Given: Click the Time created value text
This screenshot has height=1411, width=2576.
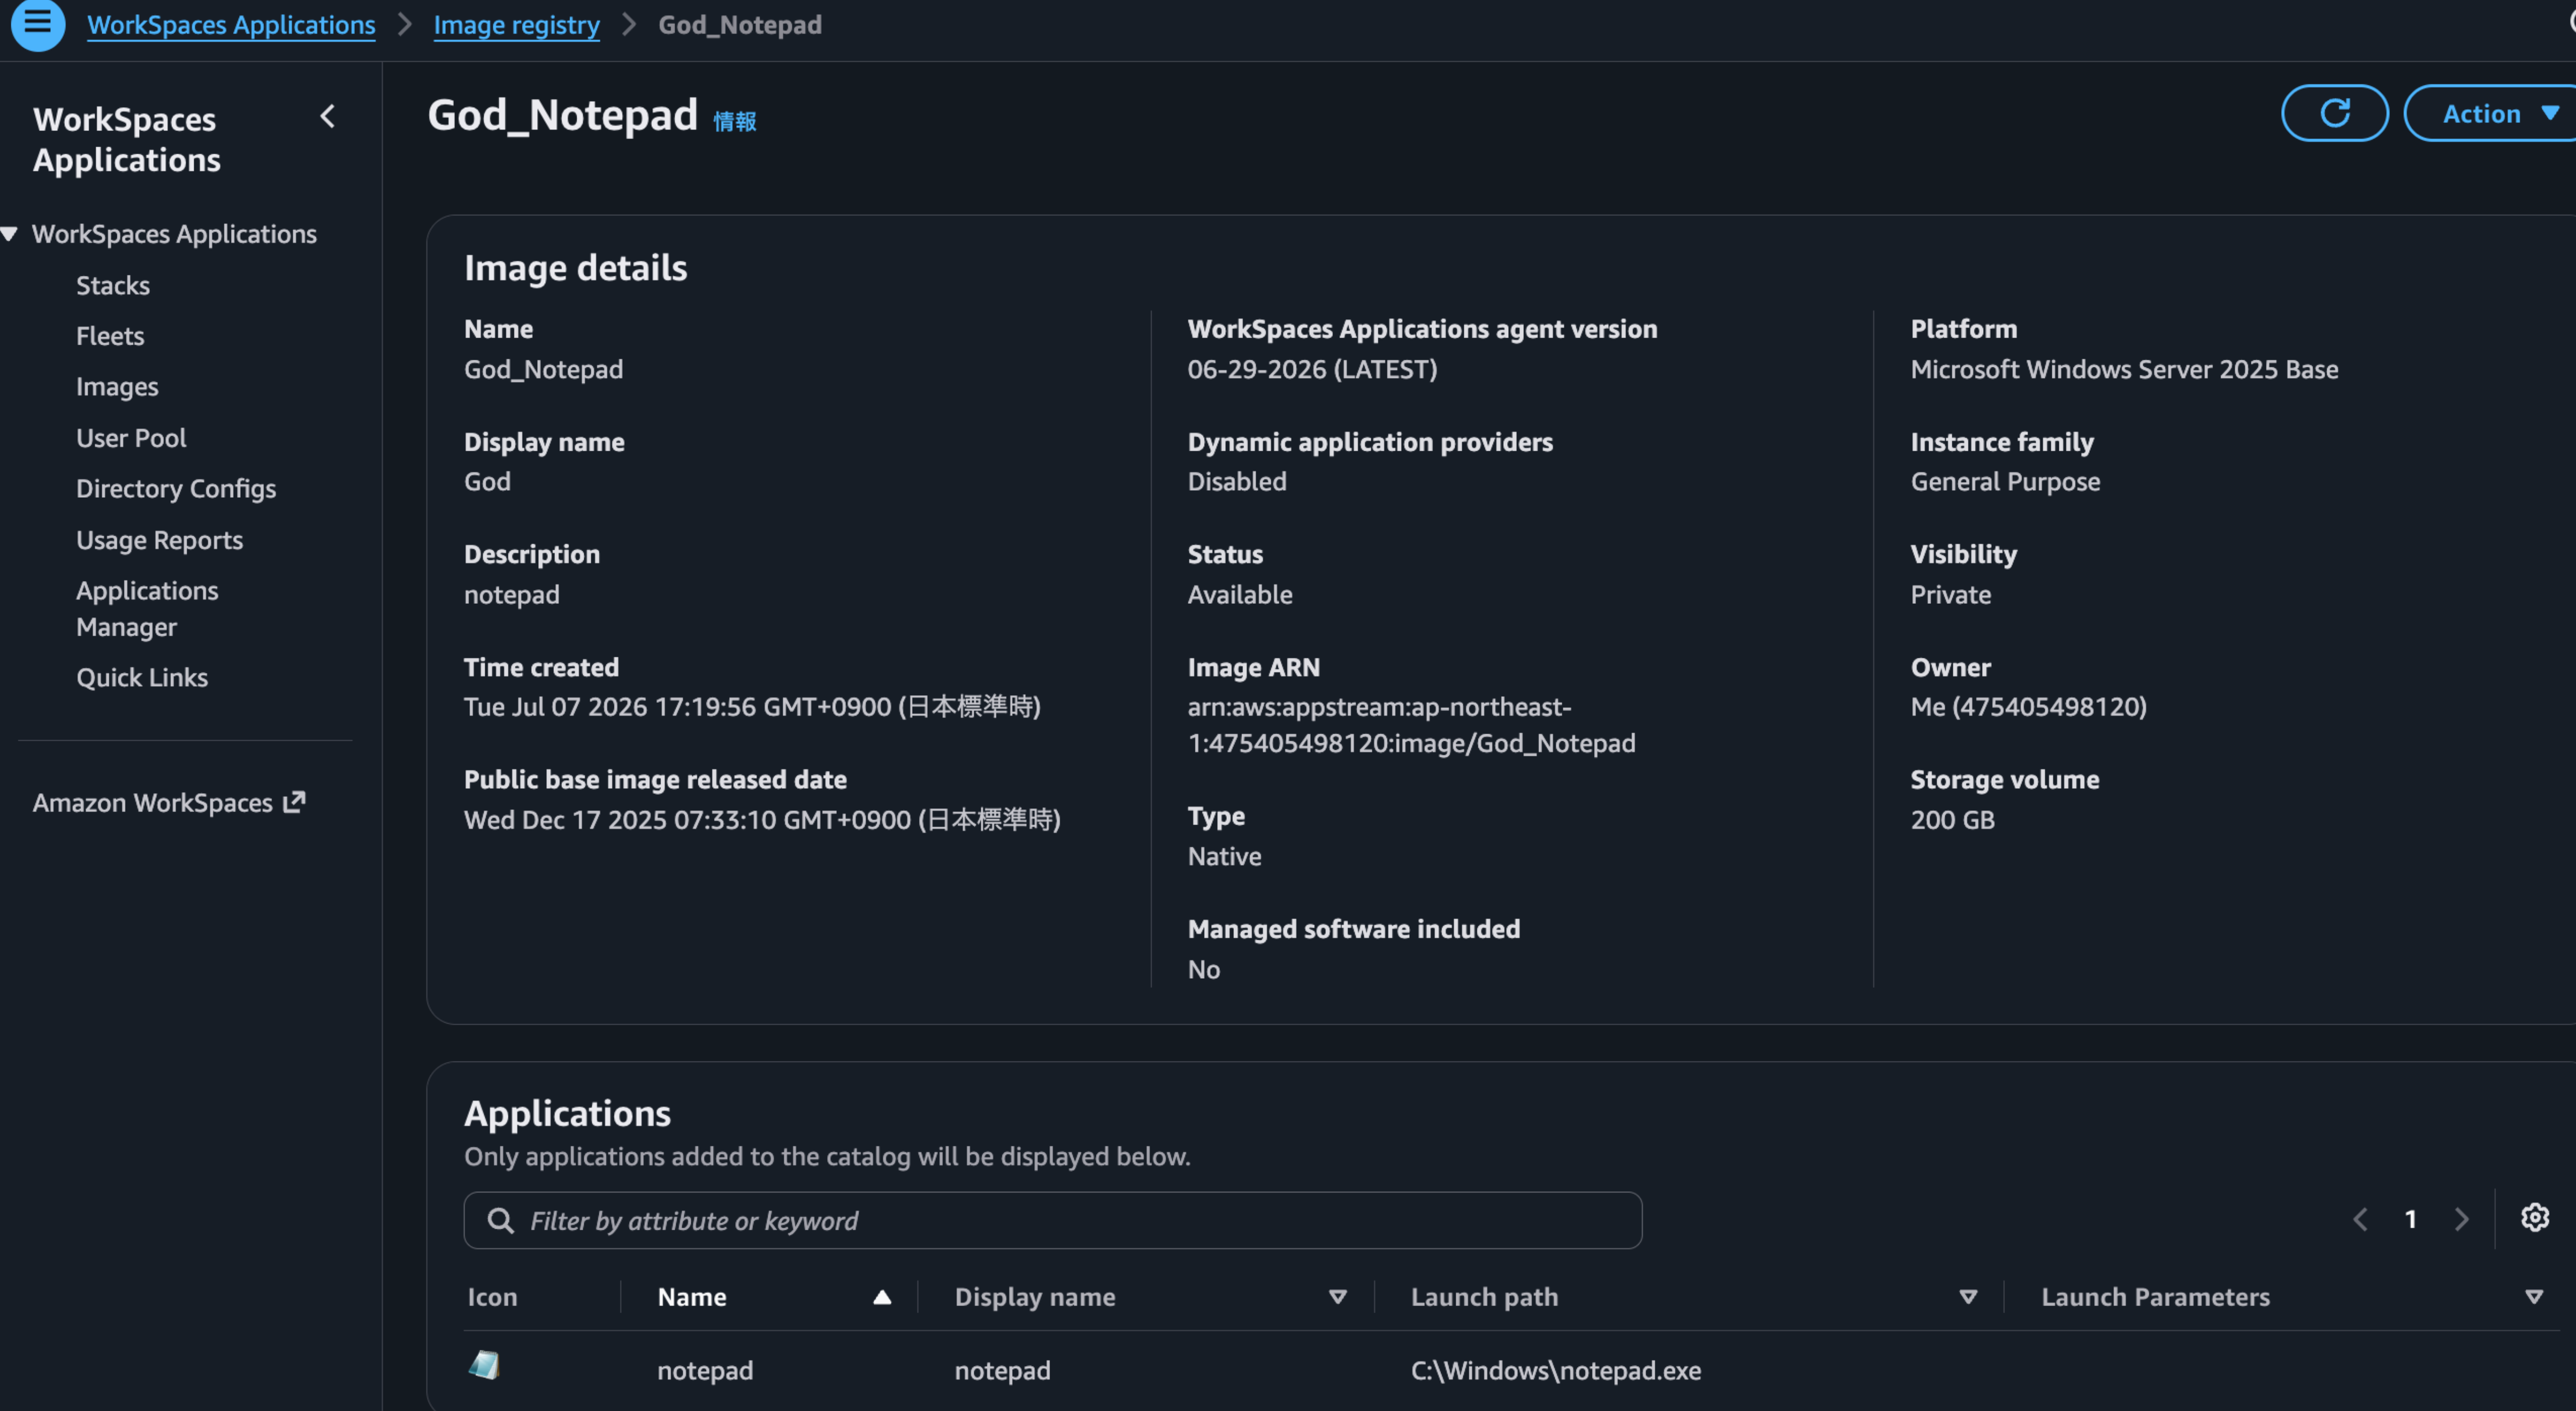Looking at the screenshot, I should pos(752,707).
